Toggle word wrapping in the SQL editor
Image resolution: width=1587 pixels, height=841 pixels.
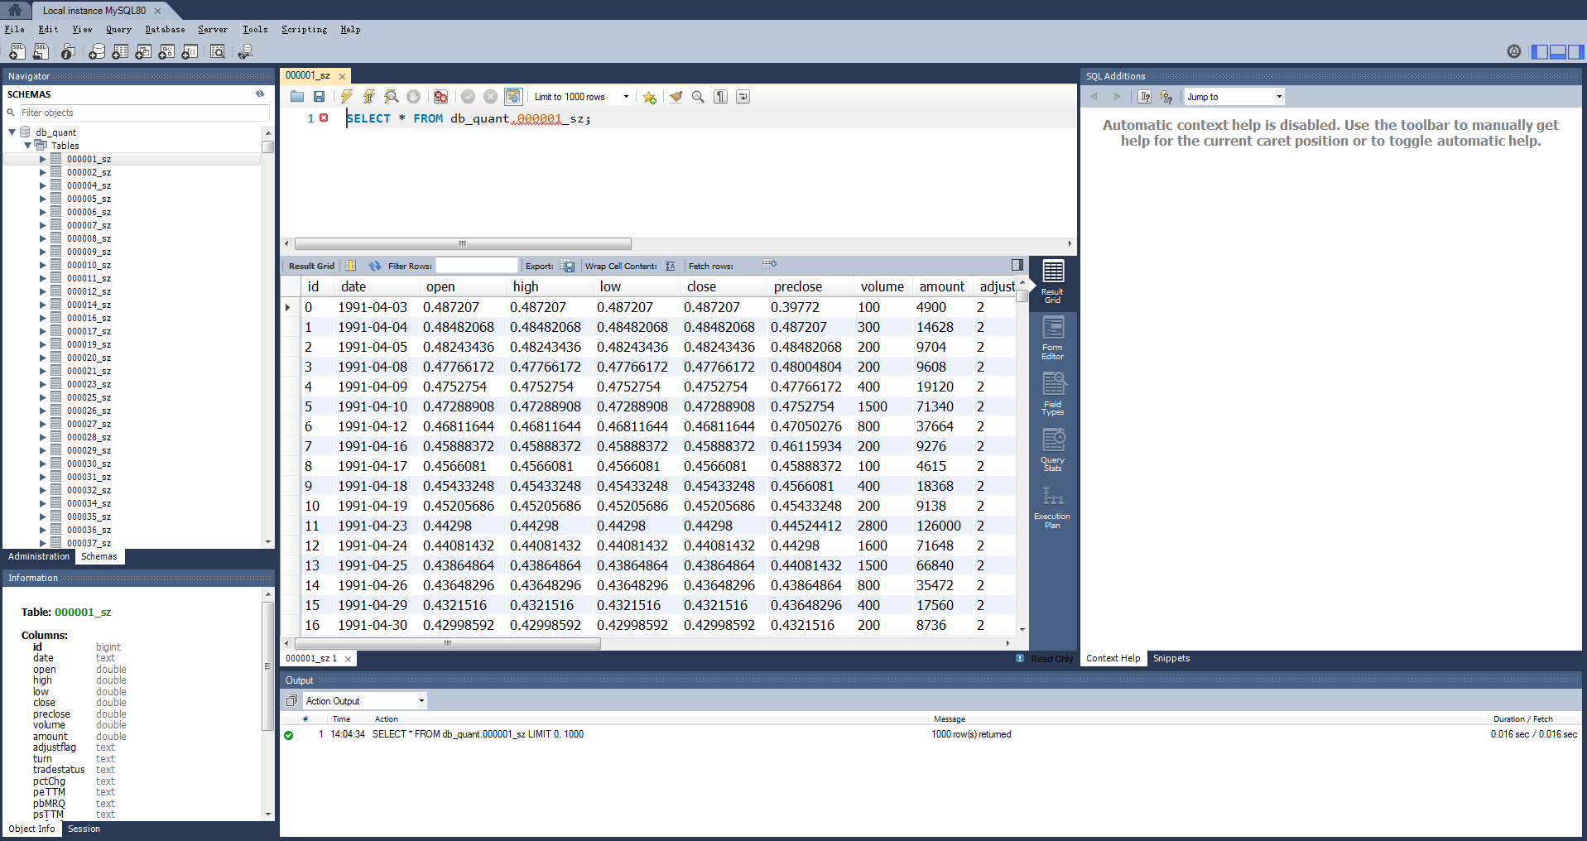pyautogui.click(x=743, y=97)
